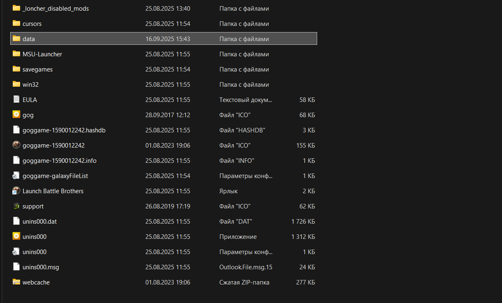Select the data folder name

[x=29, y=39]
